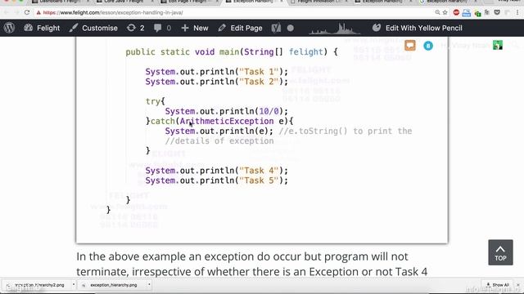Click Edit With Yellow Pencil
Screen dimensions: 524x294
[x=418, y=28]
